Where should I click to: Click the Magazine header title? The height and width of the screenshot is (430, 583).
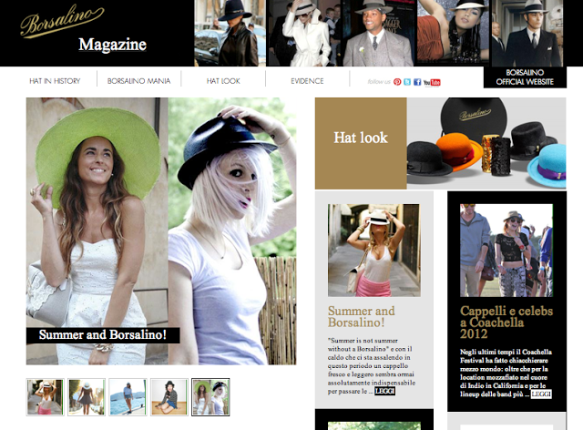pos(112,45)
